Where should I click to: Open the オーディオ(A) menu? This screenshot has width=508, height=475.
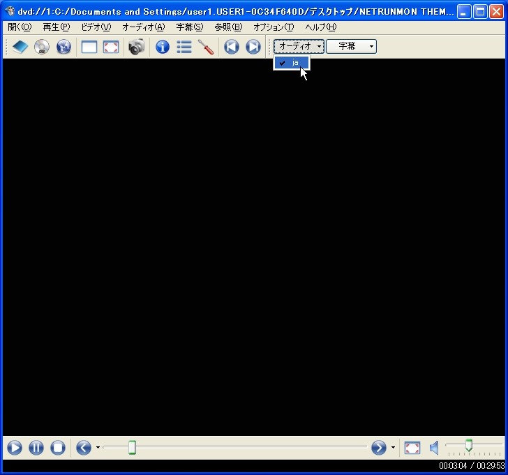[144, 27]
